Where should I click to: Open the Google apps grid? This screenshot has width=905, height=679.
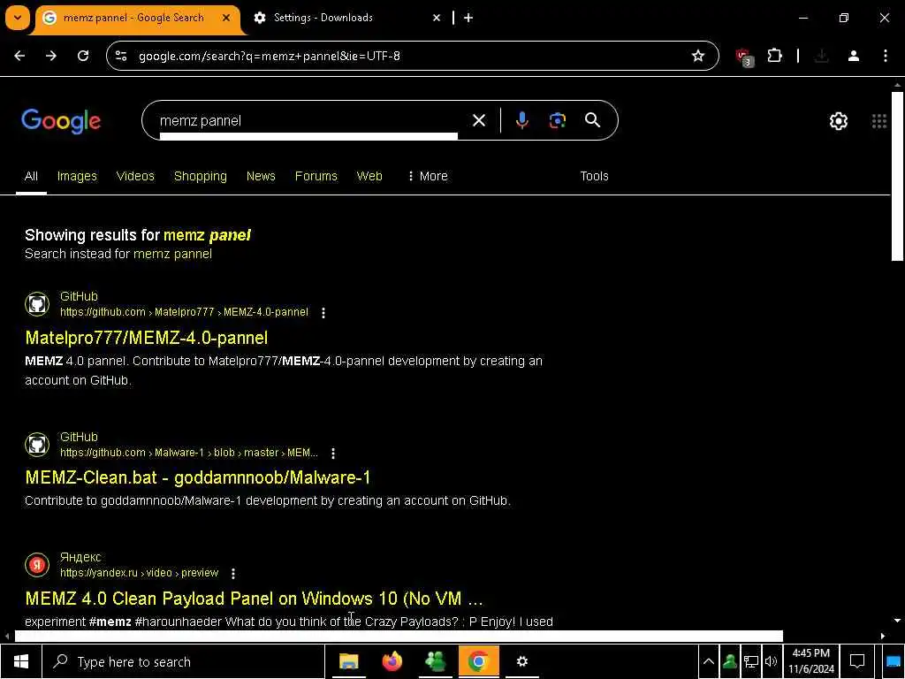click(879, 121)
